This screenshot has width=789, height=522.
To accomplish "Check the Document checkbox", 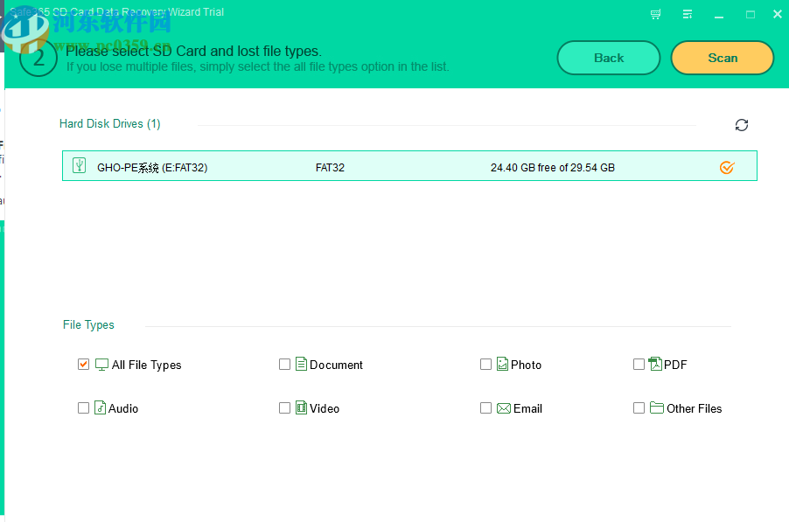I will coord(284,364).
